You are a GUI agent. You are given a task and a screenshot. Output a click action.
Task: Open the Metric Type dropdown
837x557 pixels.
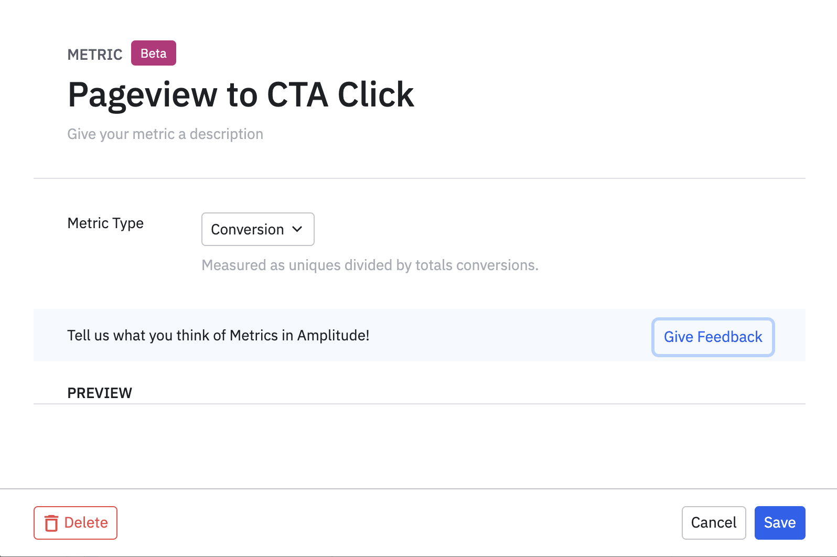[257, 229]
